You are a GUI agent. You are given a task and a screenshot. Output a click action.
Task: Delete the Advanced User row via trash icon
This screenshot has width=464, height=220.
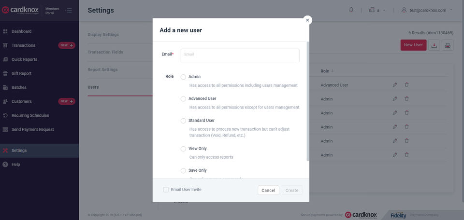point(406,85)
